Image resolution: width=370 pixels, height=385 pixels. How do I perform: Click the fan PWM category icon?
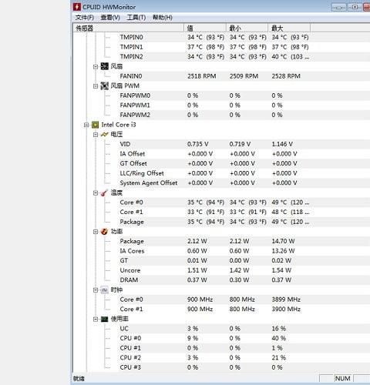tap(104, 85)
